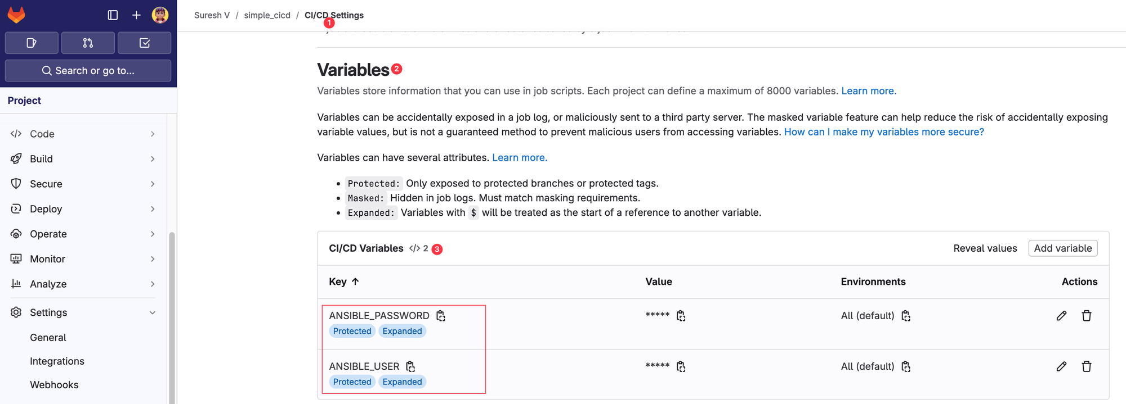The height and width of the screenshot is (404, 1126).
Task: Toggle the sidebar collapse icon
Action: click(113, 15)
